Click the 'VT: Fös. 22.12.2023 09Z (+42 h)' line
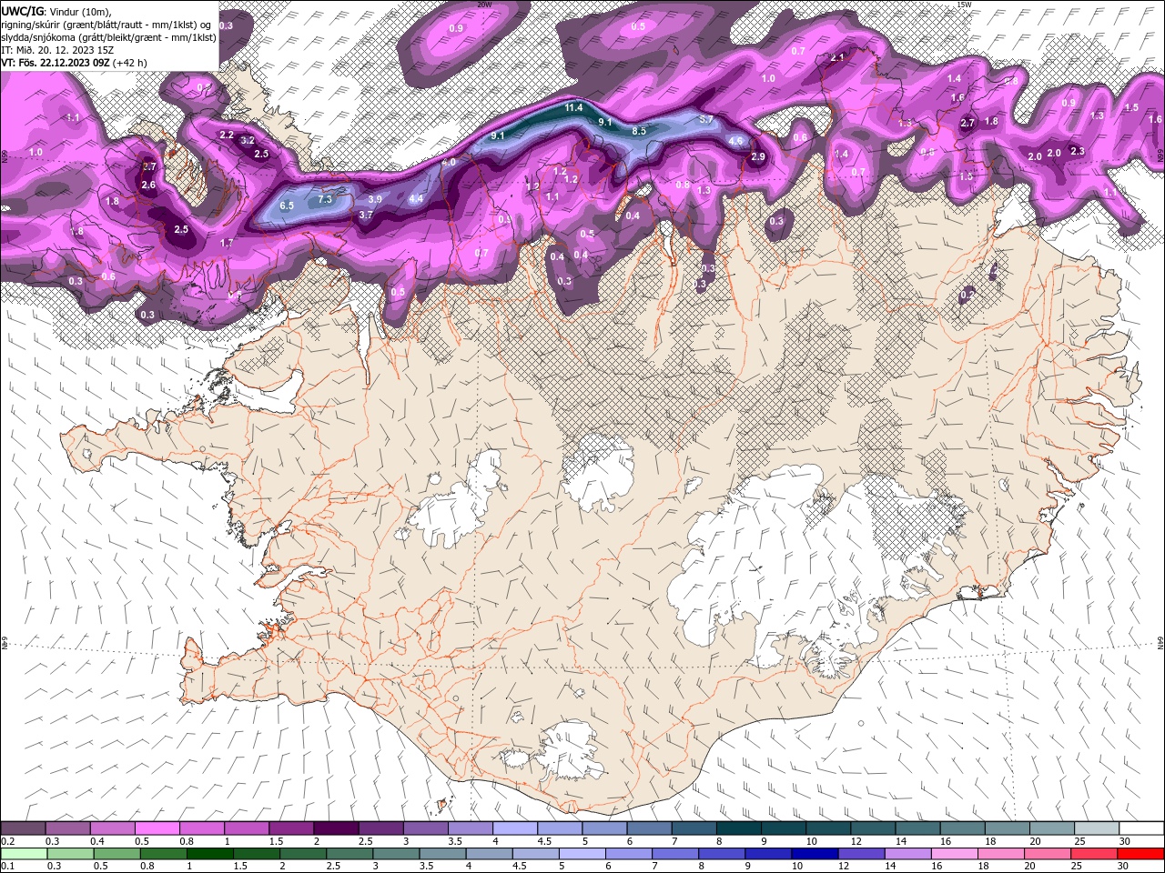Screen dimensions: 1165x873 click(x=74, y=63)
